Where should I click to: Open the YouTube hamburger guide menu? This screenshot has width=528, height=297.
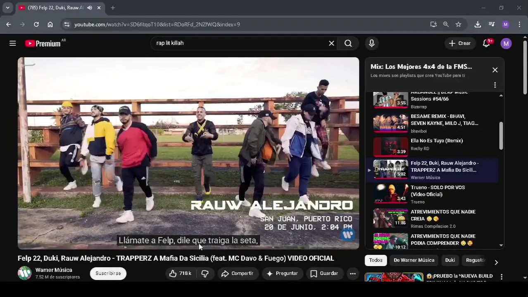pos(12,43)
